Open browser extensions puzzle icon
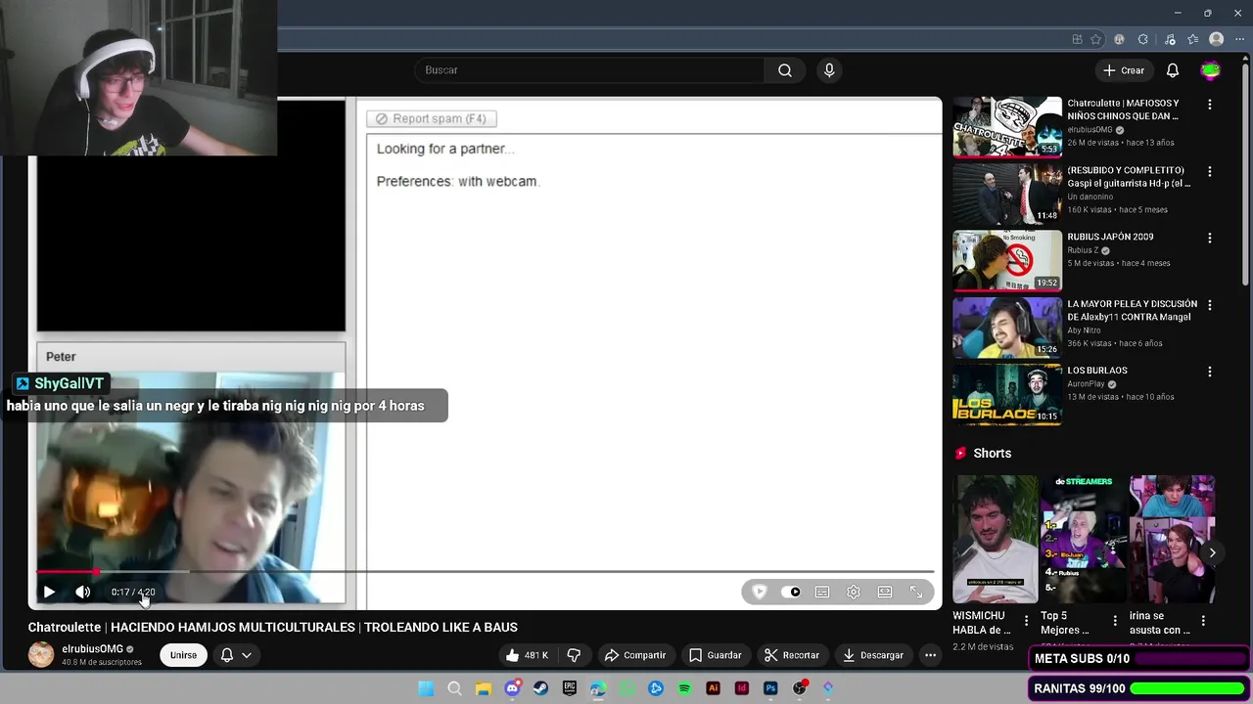 (1143, 39)
